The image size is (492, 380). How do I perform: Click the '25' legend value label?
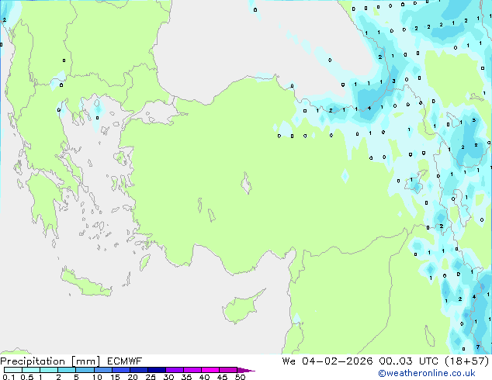(151, 377)
